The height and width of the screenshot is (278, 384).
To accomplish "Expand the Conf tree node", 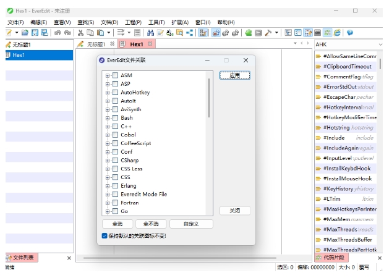I will (107, 152).
